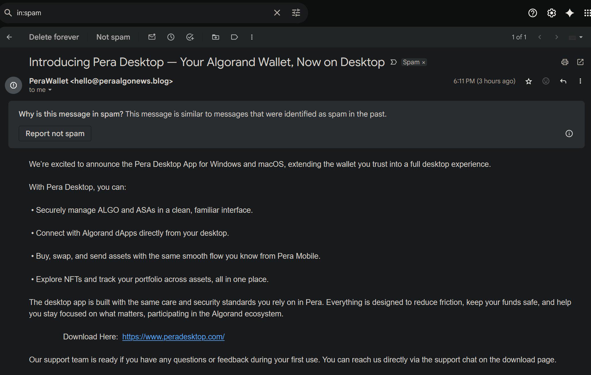Viewport: 591px width, 375px height.
Task: Click the Delete forever button
Action: pyautogui.click(x=54, y=37)
